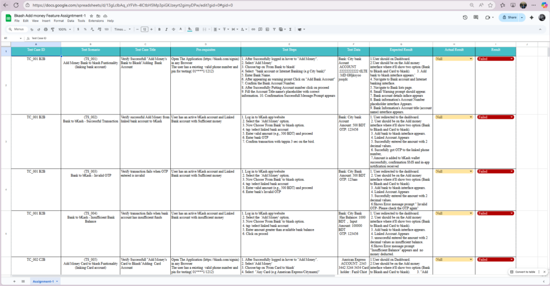
Task: Apply percent format with the % icon
Action: [x=85, y=30]
